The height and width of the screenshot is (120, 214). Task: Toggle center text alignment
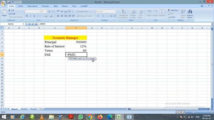[62, 16]
